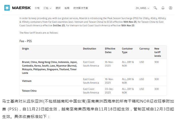The height and width of the screenshot is (121, 176).
Task: Click the MAERSK wordmark text
Action: [21, 8]
